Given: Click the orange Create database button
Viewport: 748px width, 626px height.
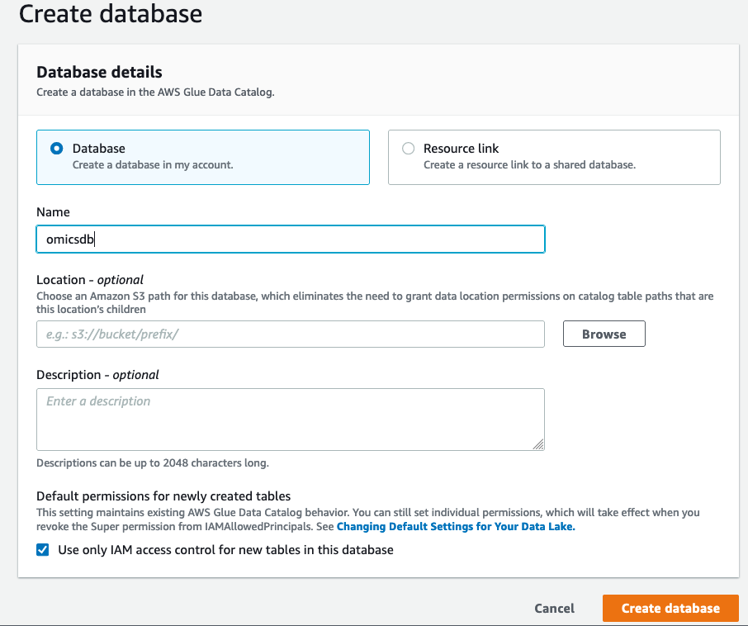Looking at the screenshot, I should click(x=670, y=608).
